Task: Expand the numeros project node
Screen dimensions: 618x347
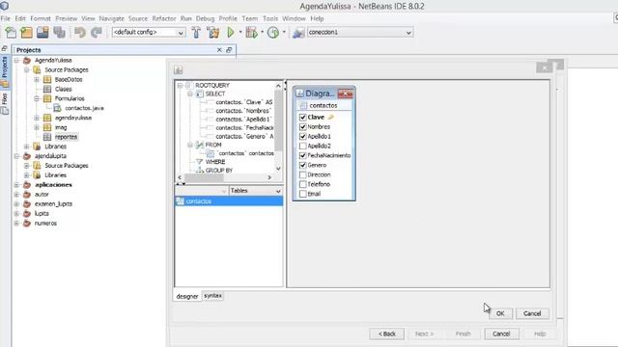Action: tap(17, 223)
